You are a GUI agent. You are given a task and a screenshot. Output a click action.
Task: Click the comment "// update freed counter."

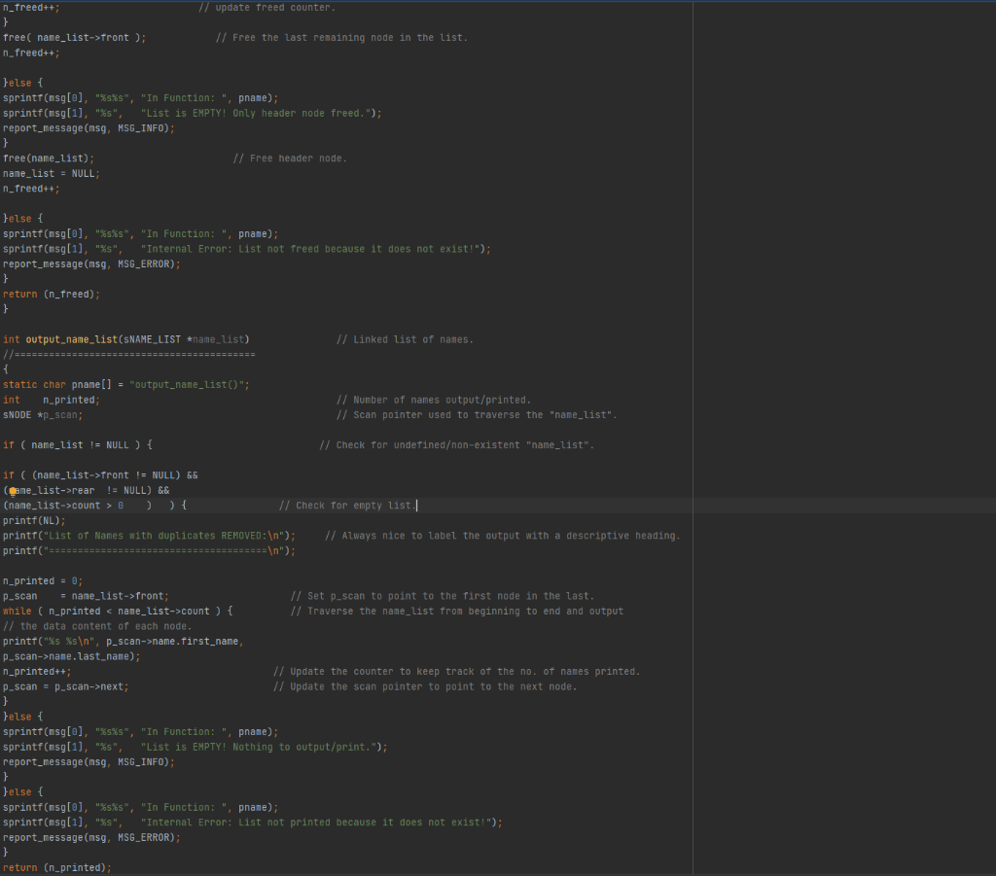(267, 8)
